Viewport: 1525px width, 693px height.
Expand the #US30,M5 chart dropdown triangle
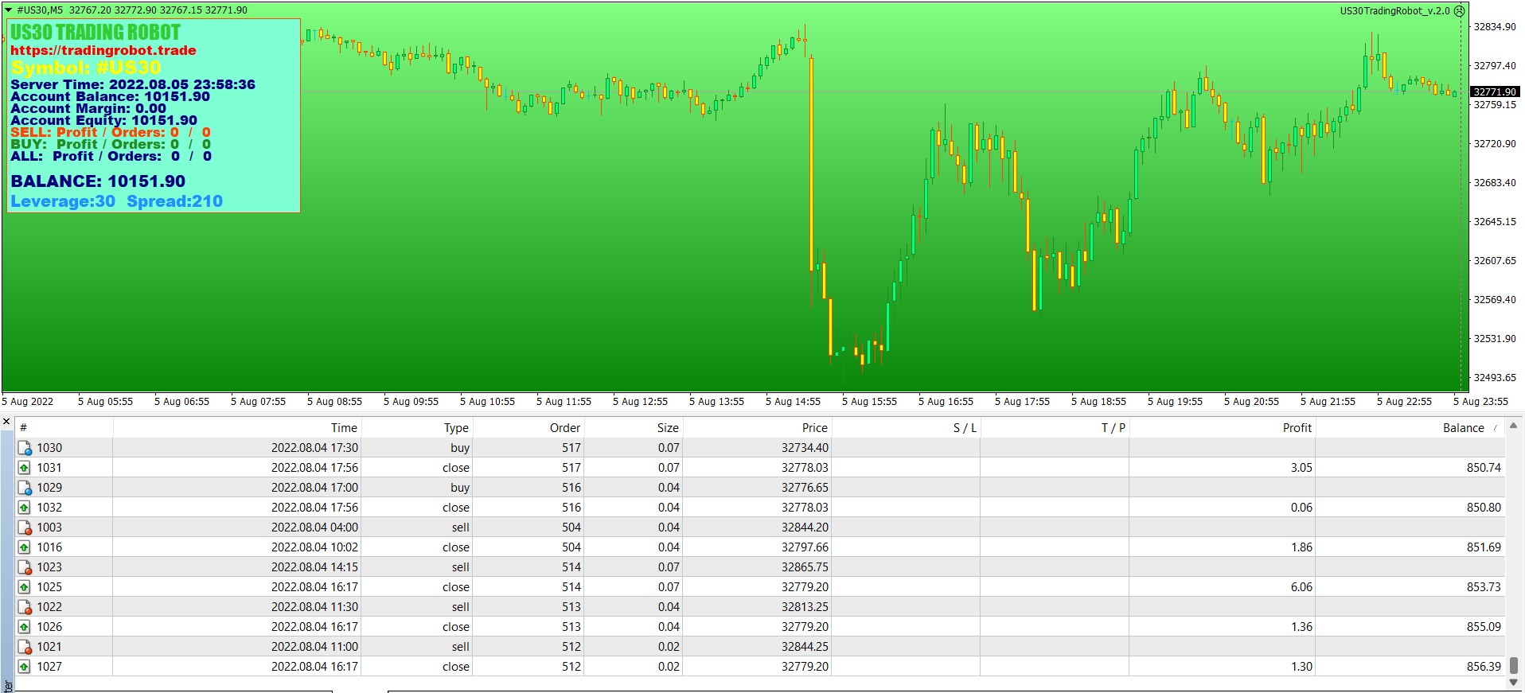(8, 10)
